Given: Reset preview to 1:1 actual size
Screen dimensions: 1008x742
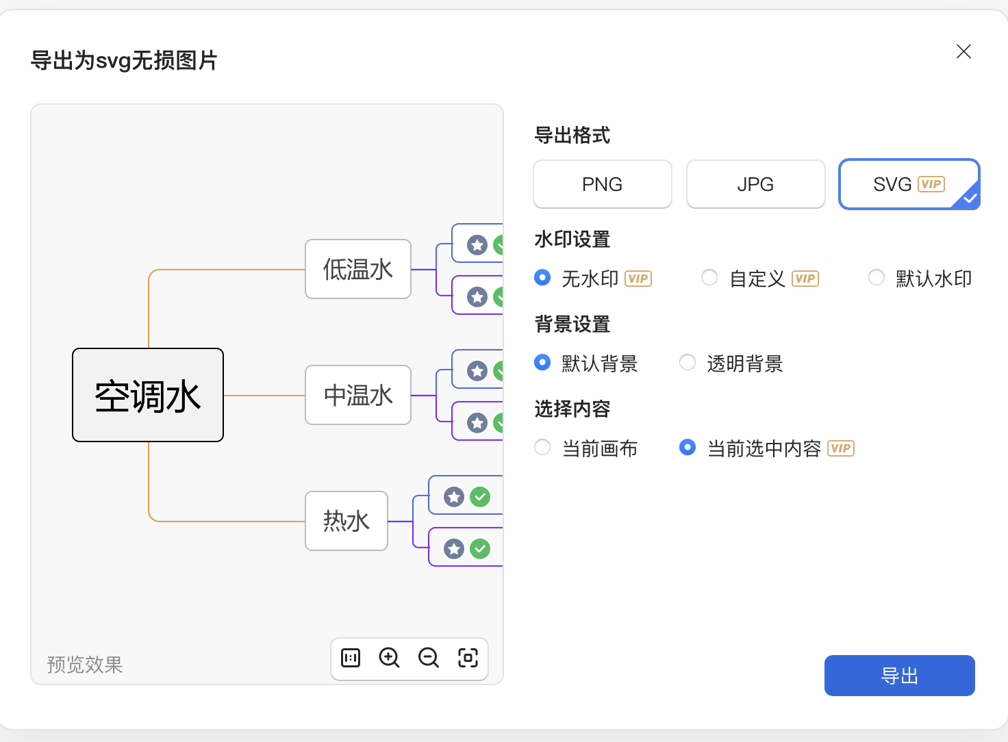Looking at the screenshot, I should click(351, 658).
